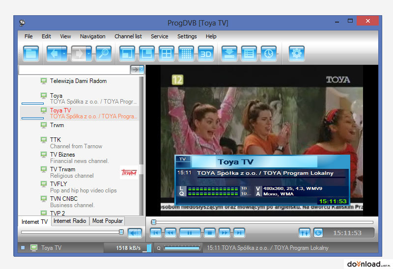393x269 pixels.
Task: Click the playback seek bar
Action: tap(262, 222)
